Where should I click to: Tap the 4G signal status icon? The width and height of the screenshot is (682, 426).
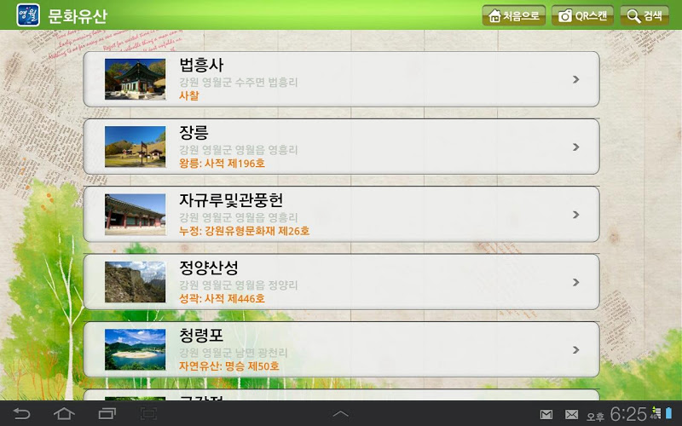[x=656, y=413]
